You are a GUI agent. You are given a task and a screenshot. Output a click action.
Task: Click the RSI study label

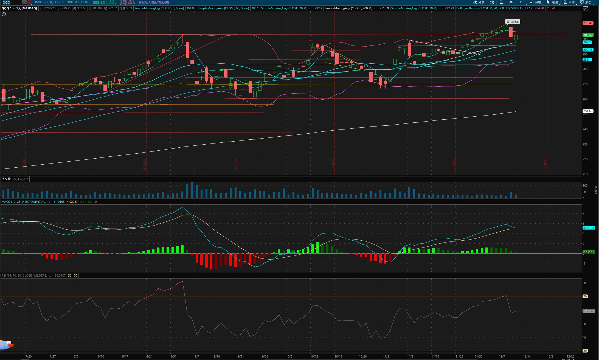coord(27,275)
